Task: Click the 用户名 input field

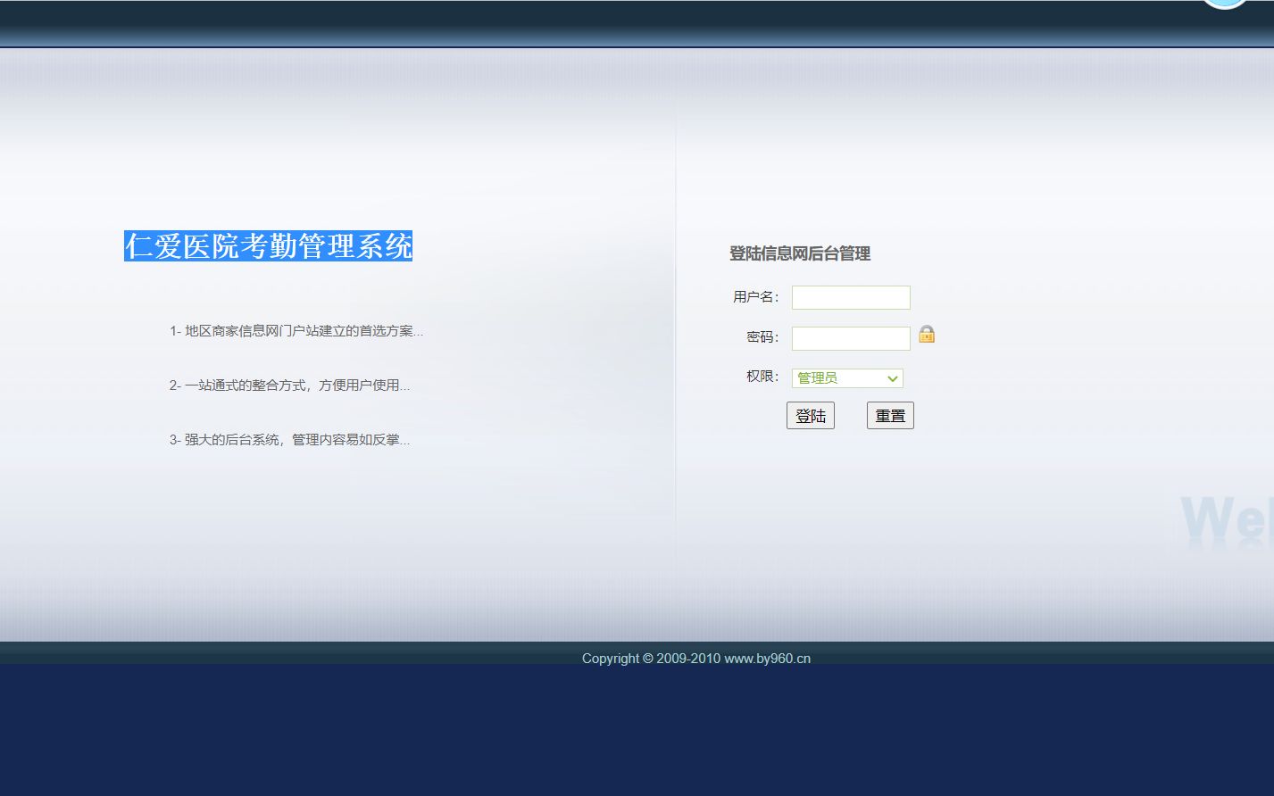Action: click(x=851, y=297)
